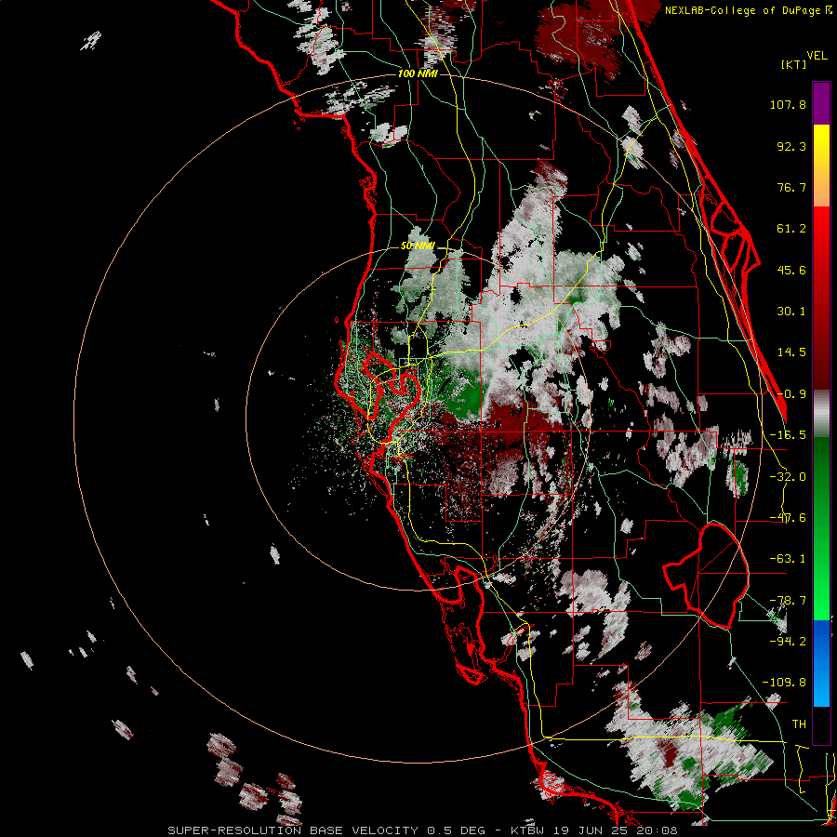Image resolution: width=837 pixels, height=837 pixels.
Task: Select the 92.3 legend value
Action: click(x=791, y=146)
